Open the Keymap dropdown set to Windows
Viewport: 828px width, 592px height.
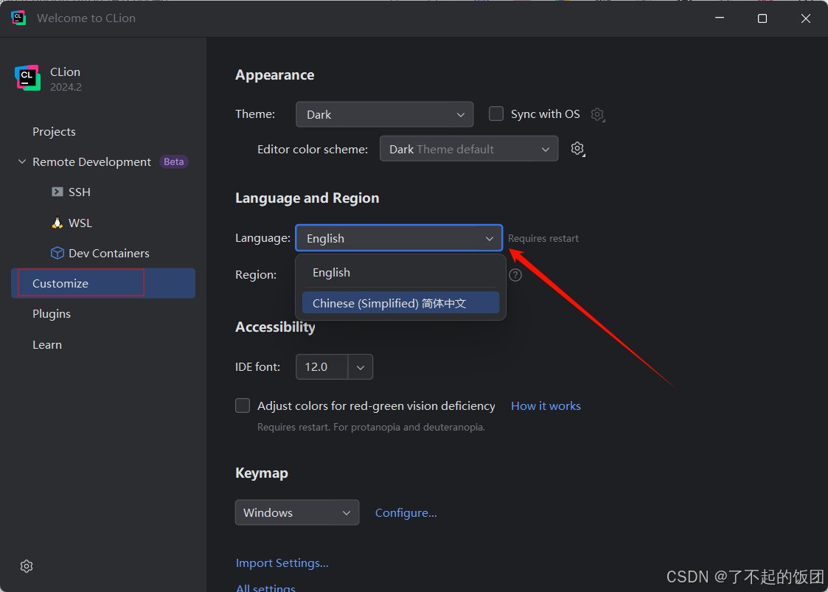[x=296, y=512]
